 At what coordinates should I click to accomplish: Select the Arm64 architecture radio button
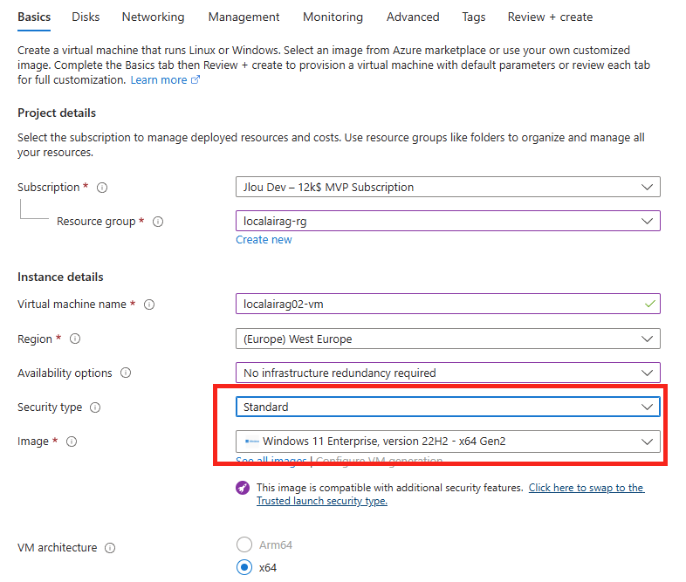coord(244,544)
